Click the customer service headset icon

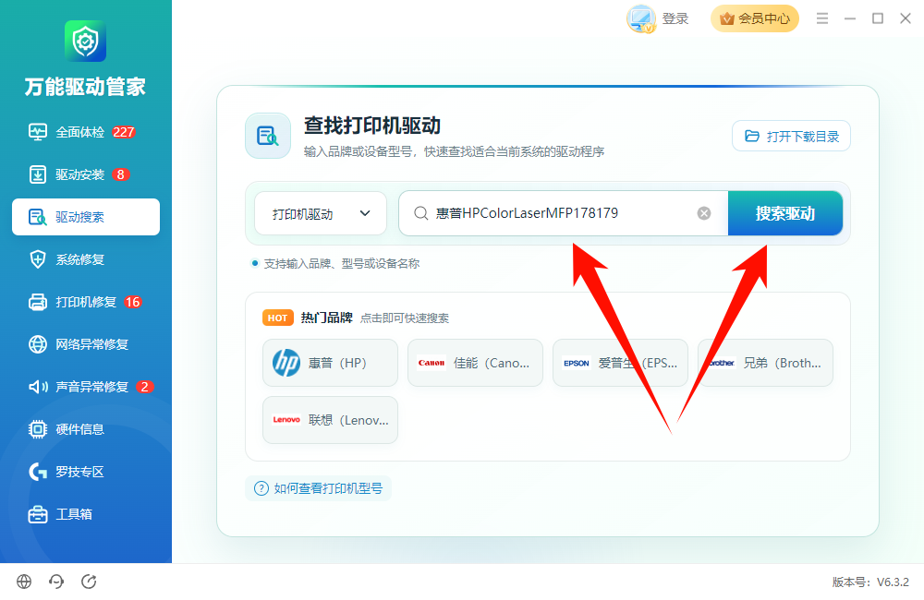pos(56,582)
